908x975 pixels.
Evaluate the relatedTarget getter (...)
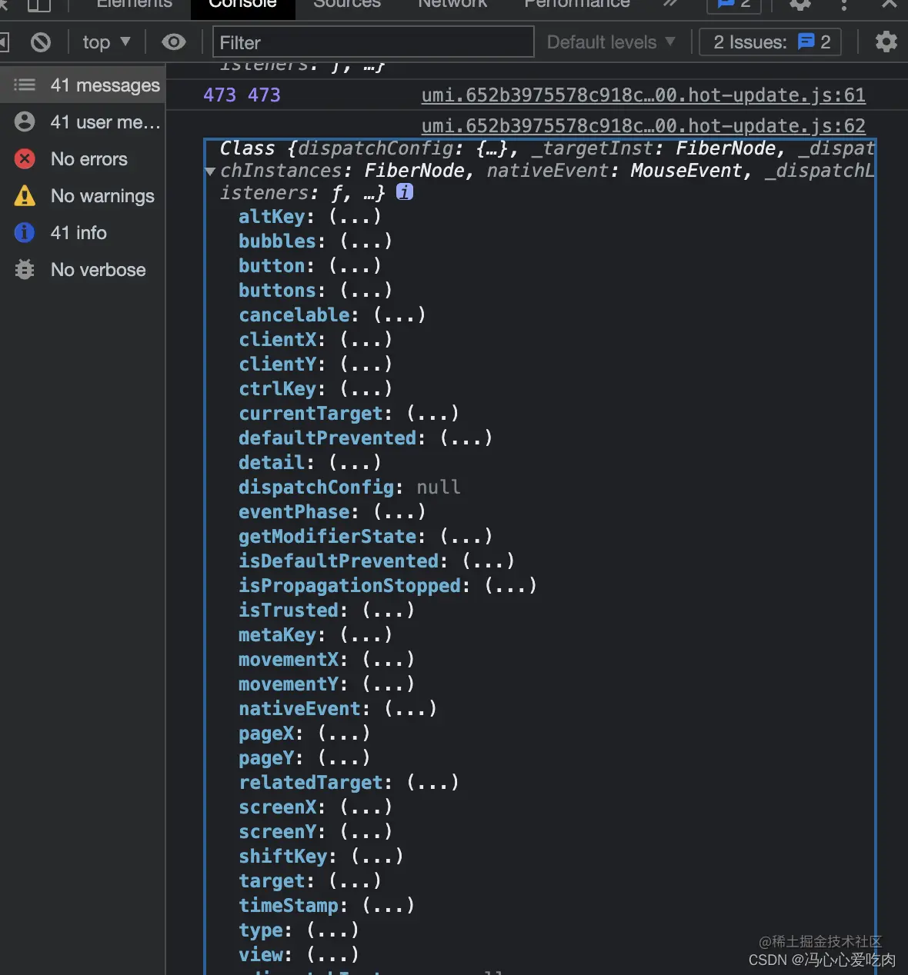432,783
